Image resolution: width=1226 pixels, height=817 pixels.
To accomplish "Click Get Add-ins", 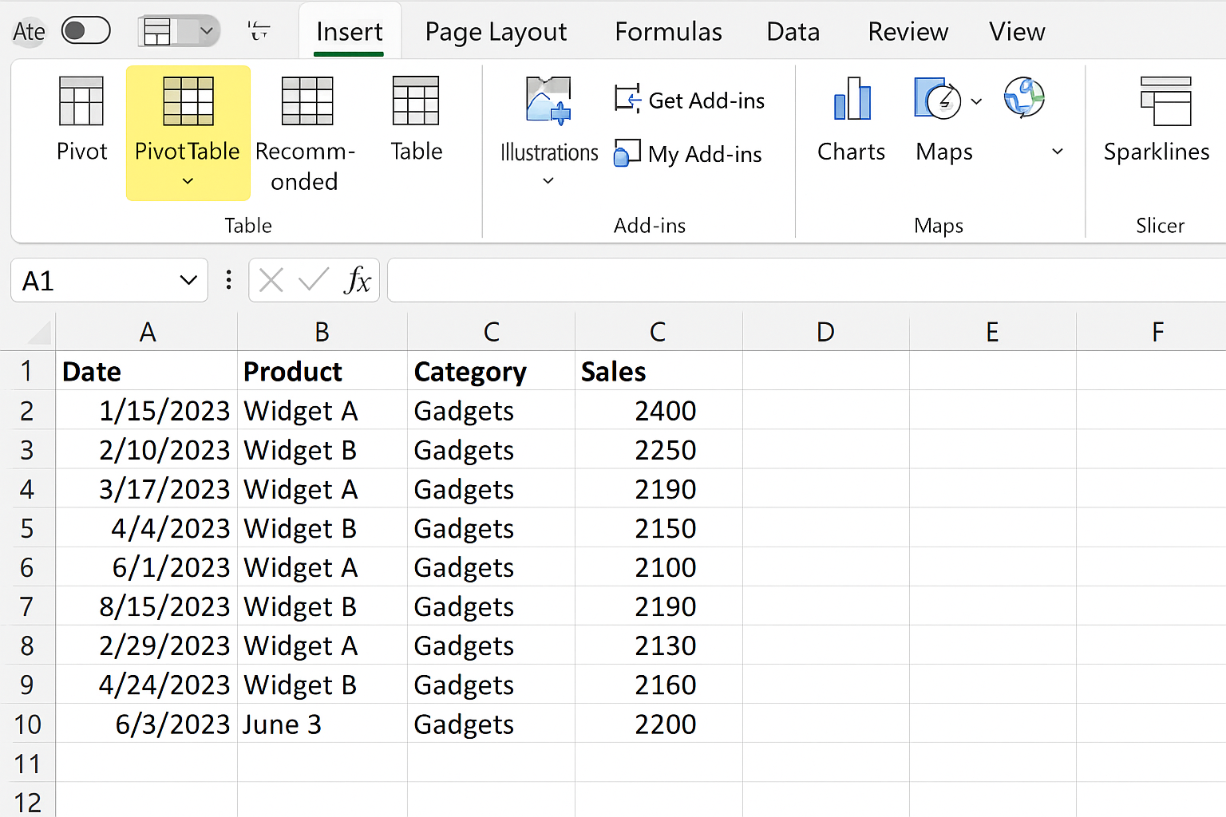I will 690,101.
